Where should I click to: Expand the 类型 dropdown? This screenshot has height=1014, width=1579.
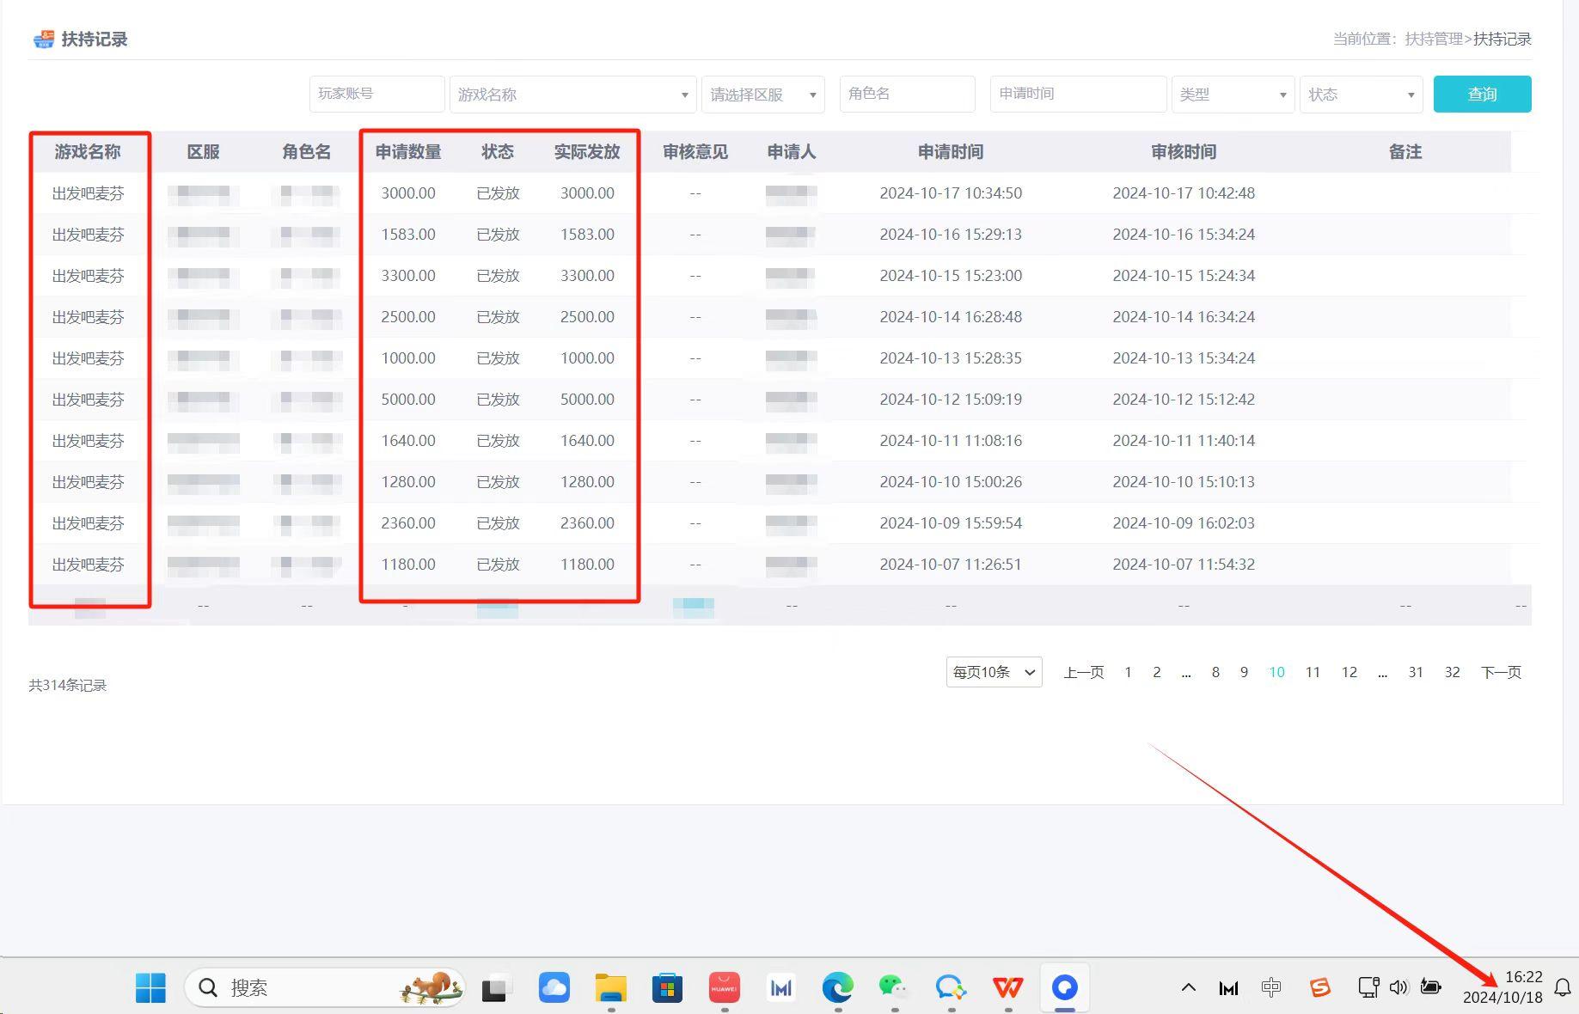(1233, 95)
